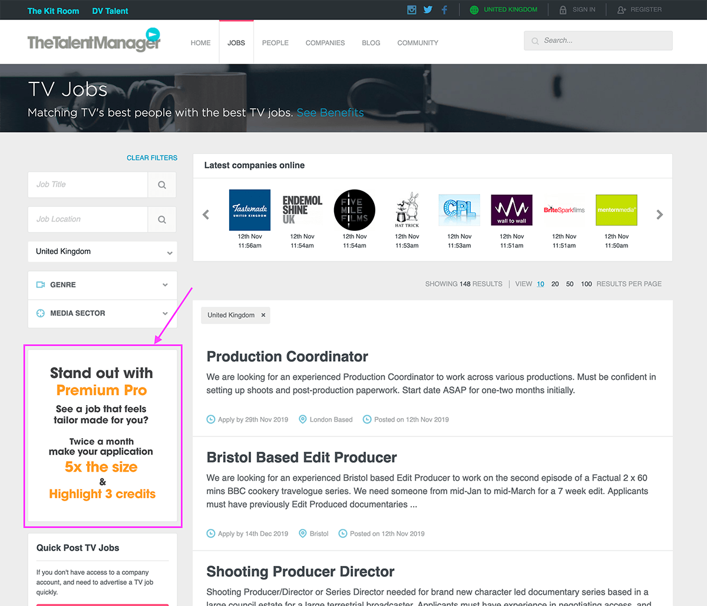
Task: Open the Production Coordinator job listing
Action: (x=288, y=357)
